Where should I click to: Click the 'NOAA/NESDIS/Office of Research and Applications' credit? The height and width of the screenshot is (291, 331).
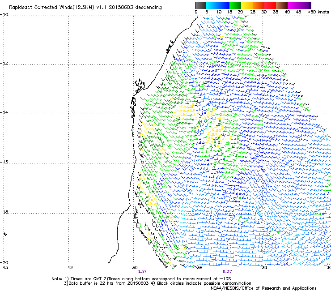(x=263, y=288)
